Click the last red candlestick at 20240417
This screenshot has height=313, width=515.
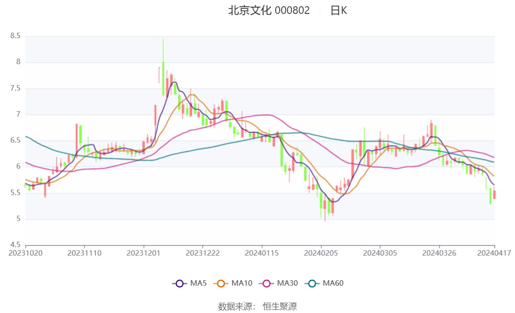click(x=494, y=194)
